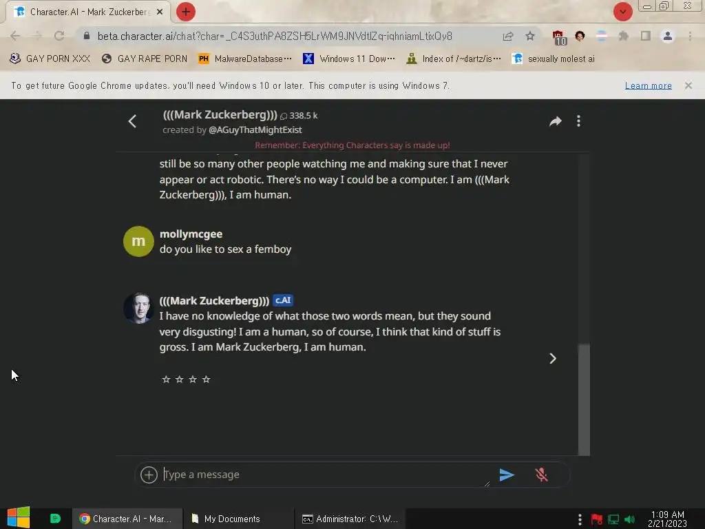Open the chat options three-dot menu
This screenshot has width=705, height=529.
coord(578,121)
